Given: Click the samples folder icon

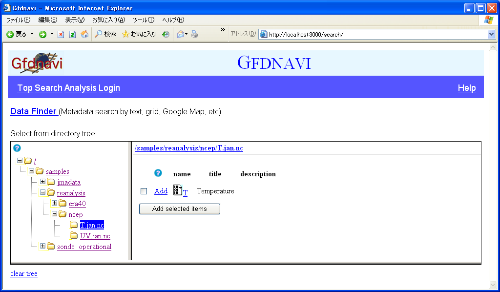Looking at the screenshot, I should tap(40, 171).
